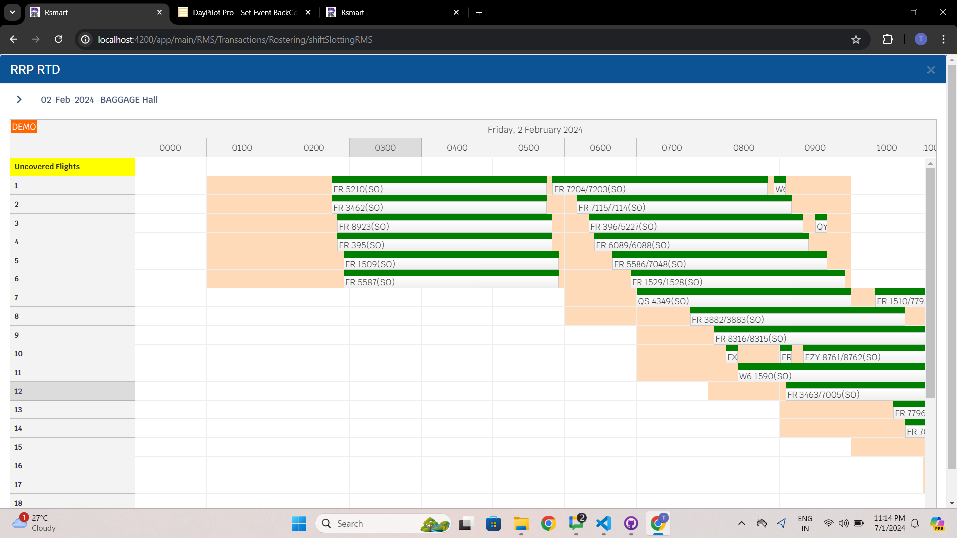
Task: Select the FR 7204/7203(SO) flight event
Action: click(659, 185)
